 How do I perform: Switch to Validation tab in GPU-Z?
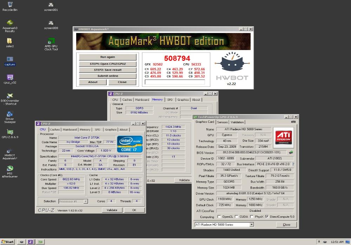coord(237,122)
